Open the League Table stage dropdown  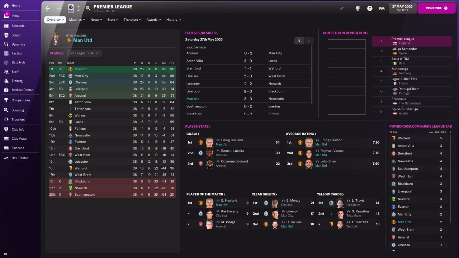point(85,53)
